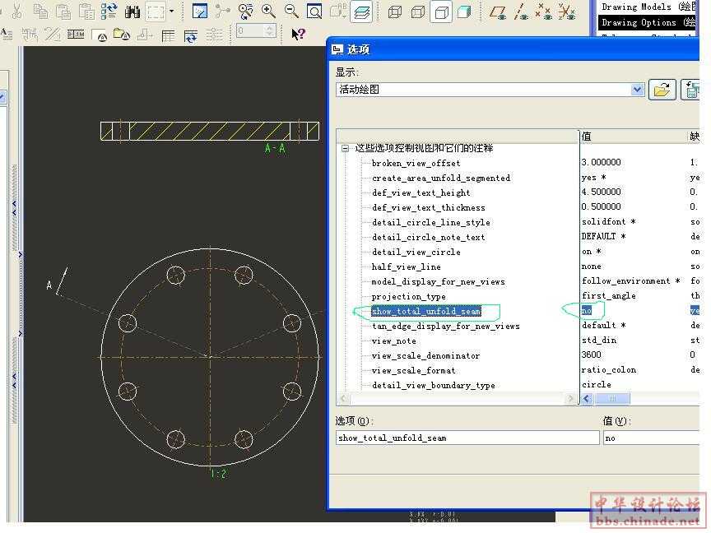Viewport: 711px width, 533px height.
Task: Open configuration file with folder icon
Action: click(x=662, y=90)
